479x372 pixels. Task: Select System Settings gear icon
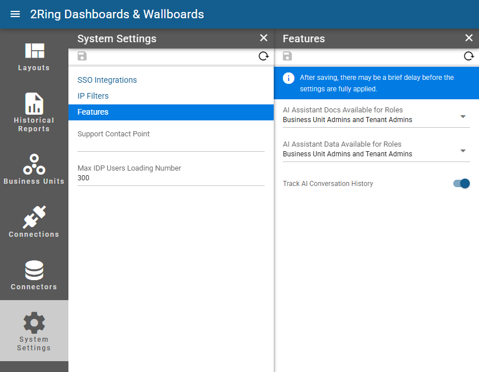[x=34, y=331]
